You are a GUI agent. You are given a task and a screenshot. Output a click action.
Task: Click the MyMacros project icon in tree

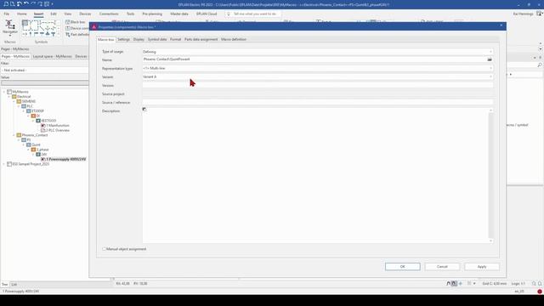tap(9, 92)
